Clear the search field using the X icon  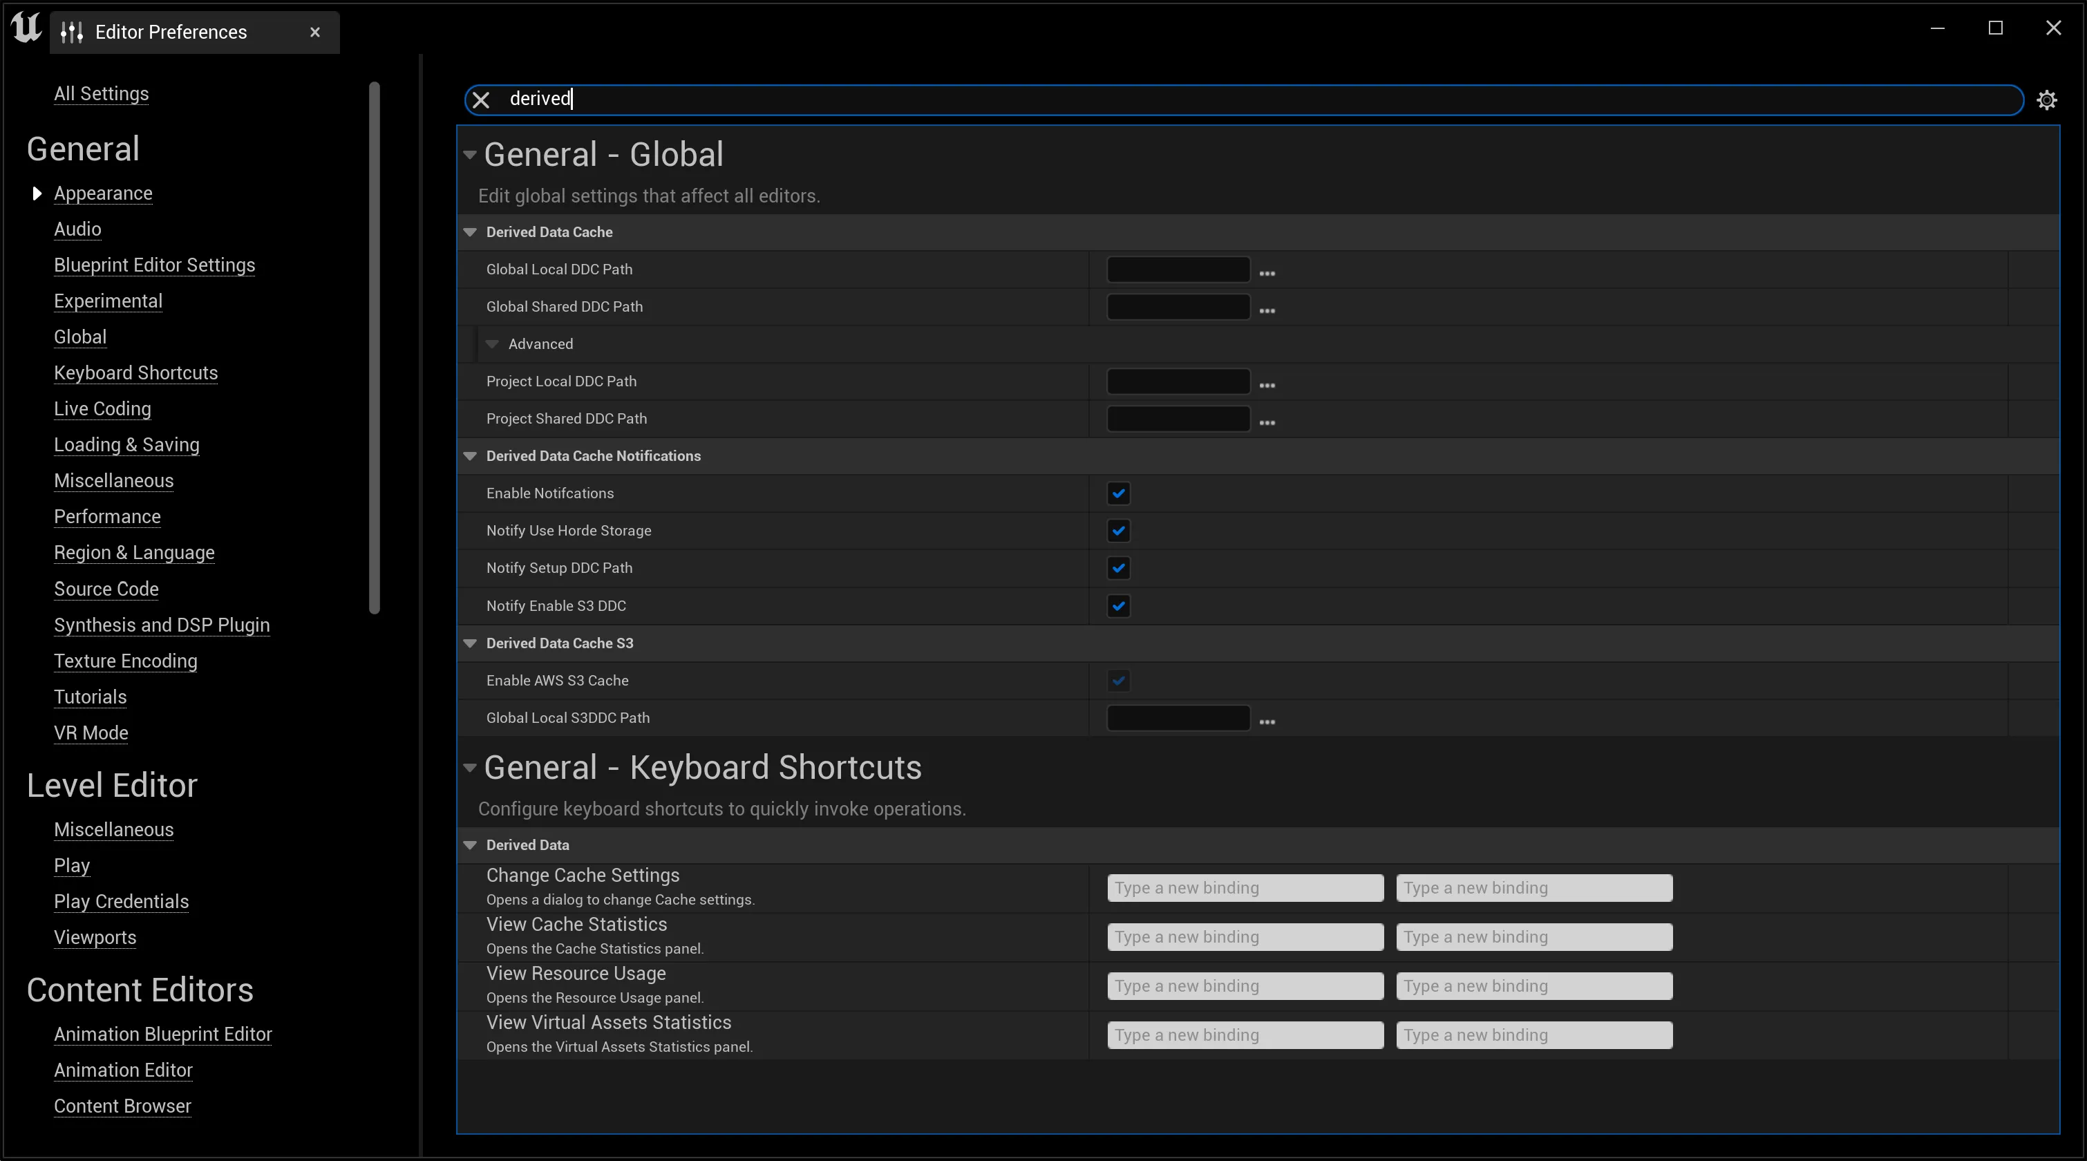(x=481, y=100)
